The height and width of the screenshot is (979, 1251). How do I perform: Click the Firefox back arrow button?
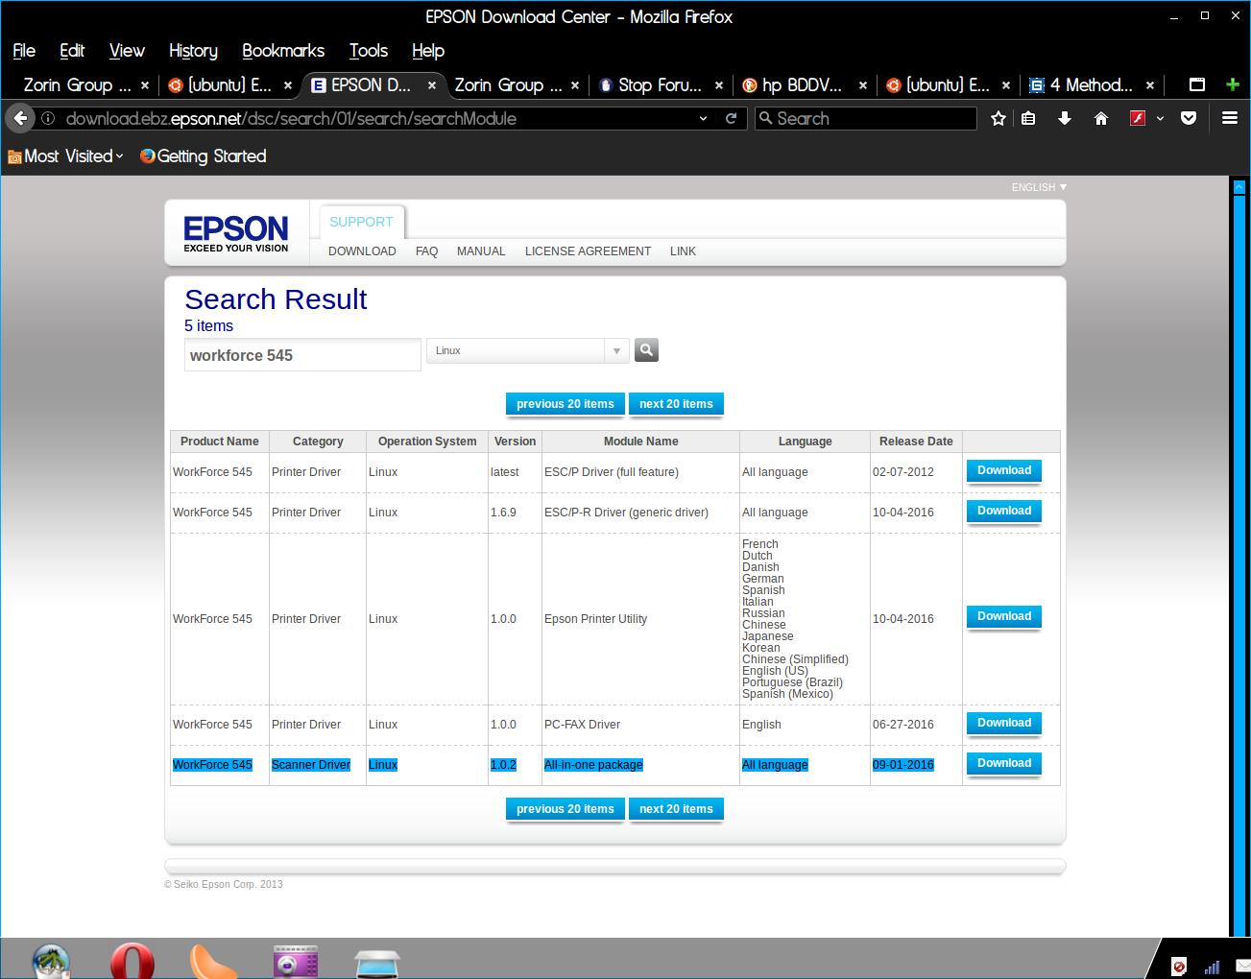point(20,118)
